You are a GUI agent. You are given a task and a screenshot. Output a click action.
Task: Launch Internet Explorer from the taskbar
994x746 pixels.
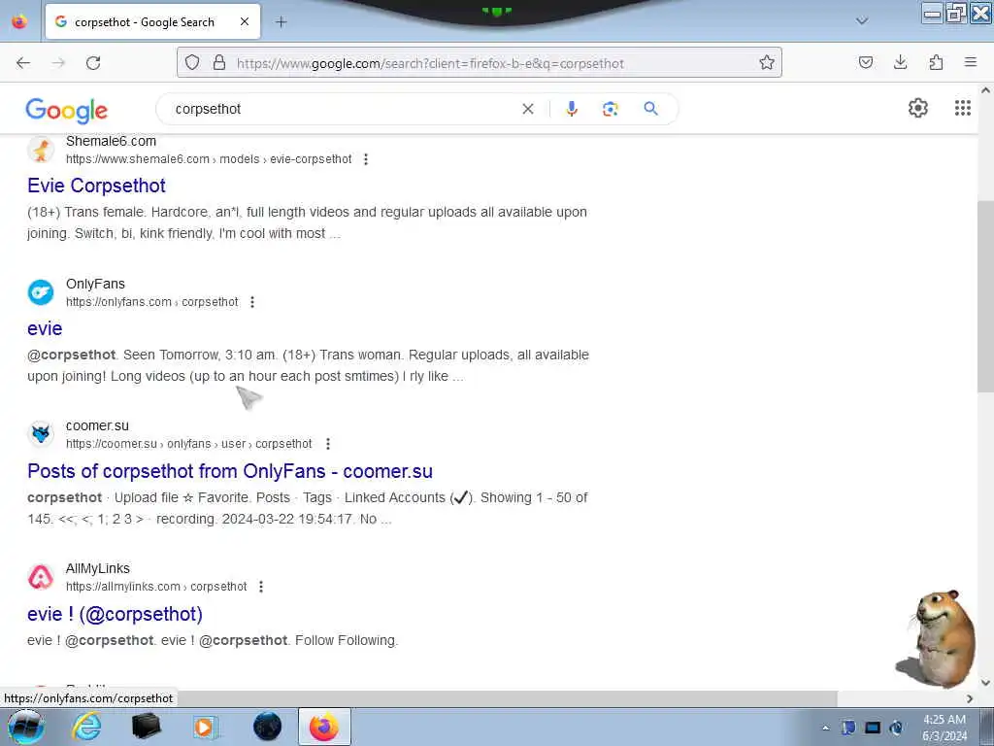86,727
